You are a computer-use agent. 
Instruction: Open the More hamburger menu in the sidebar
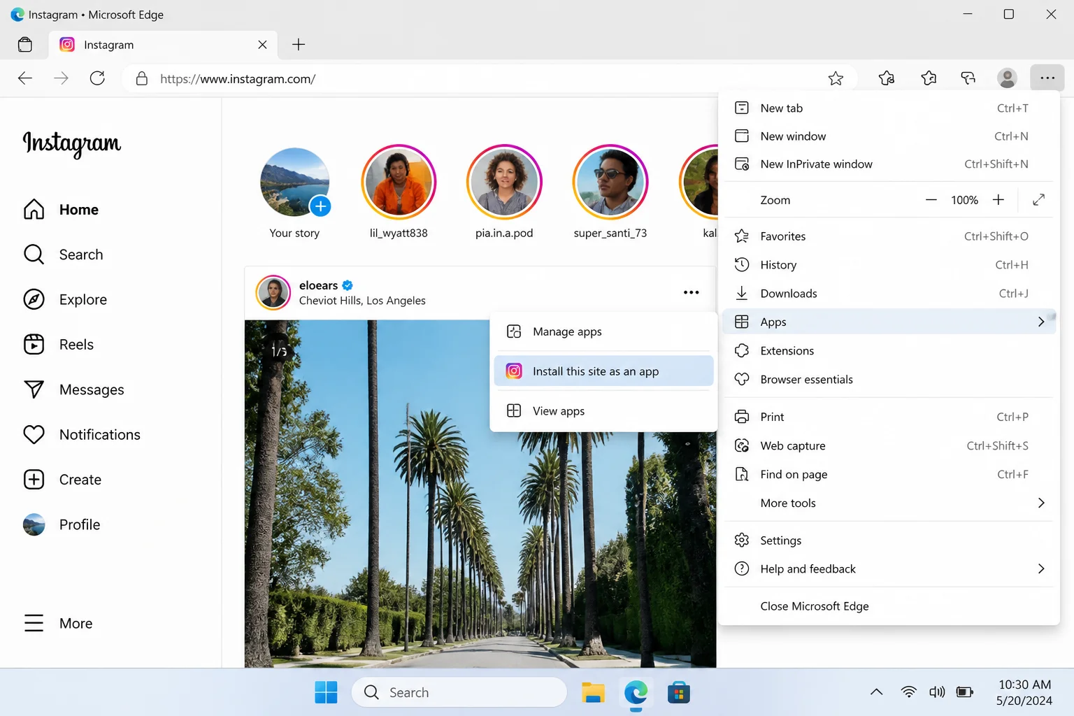[x=58, y=623]
